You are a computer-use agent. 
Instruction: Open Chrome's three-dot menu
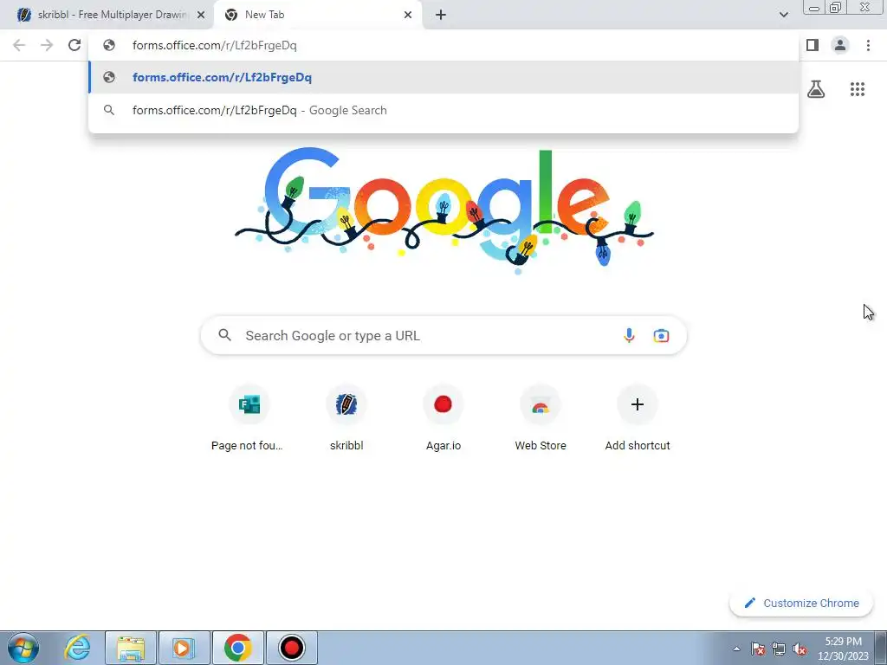[868, 45]
